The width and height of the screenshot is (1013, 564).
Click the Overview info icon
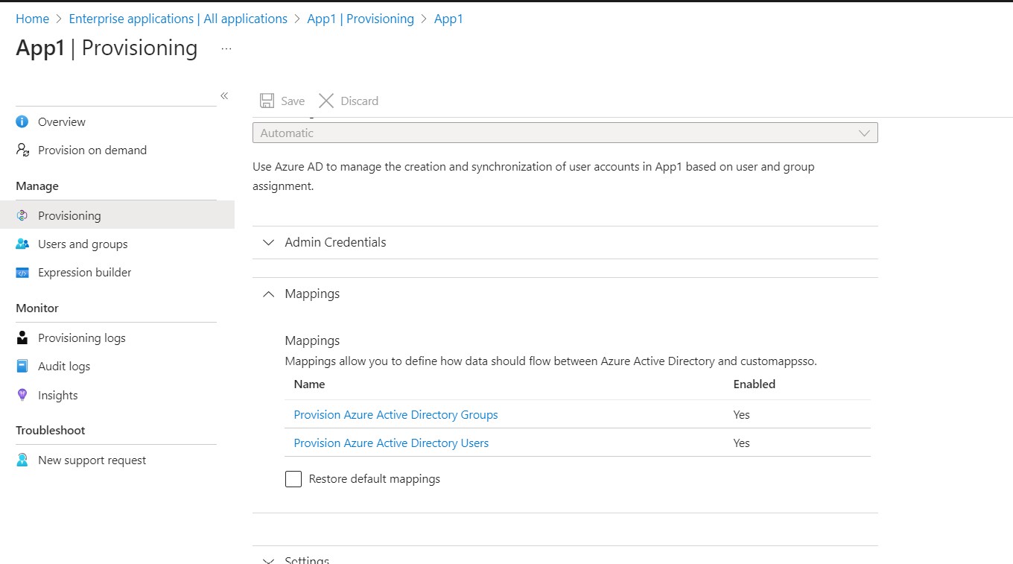[22, 121]
